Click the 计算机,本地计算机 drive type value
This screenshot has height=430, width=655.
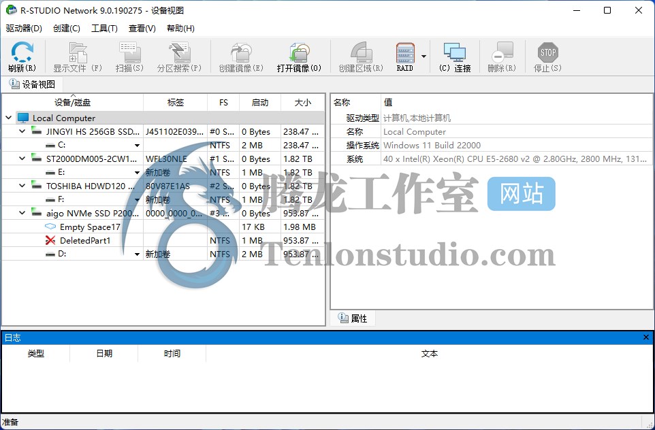click(x=417, y=118)
